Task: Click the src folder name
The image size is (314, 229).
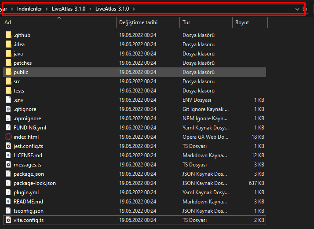Action: pyautogui.click(x=17, y=81)
